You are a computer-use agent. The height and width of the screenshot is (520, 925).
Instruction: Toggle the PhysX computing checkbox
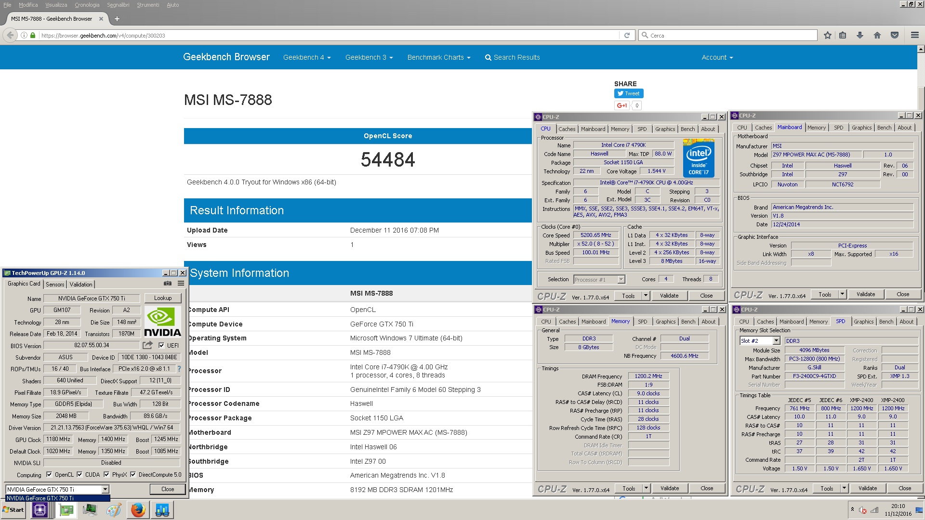[106, 474]
